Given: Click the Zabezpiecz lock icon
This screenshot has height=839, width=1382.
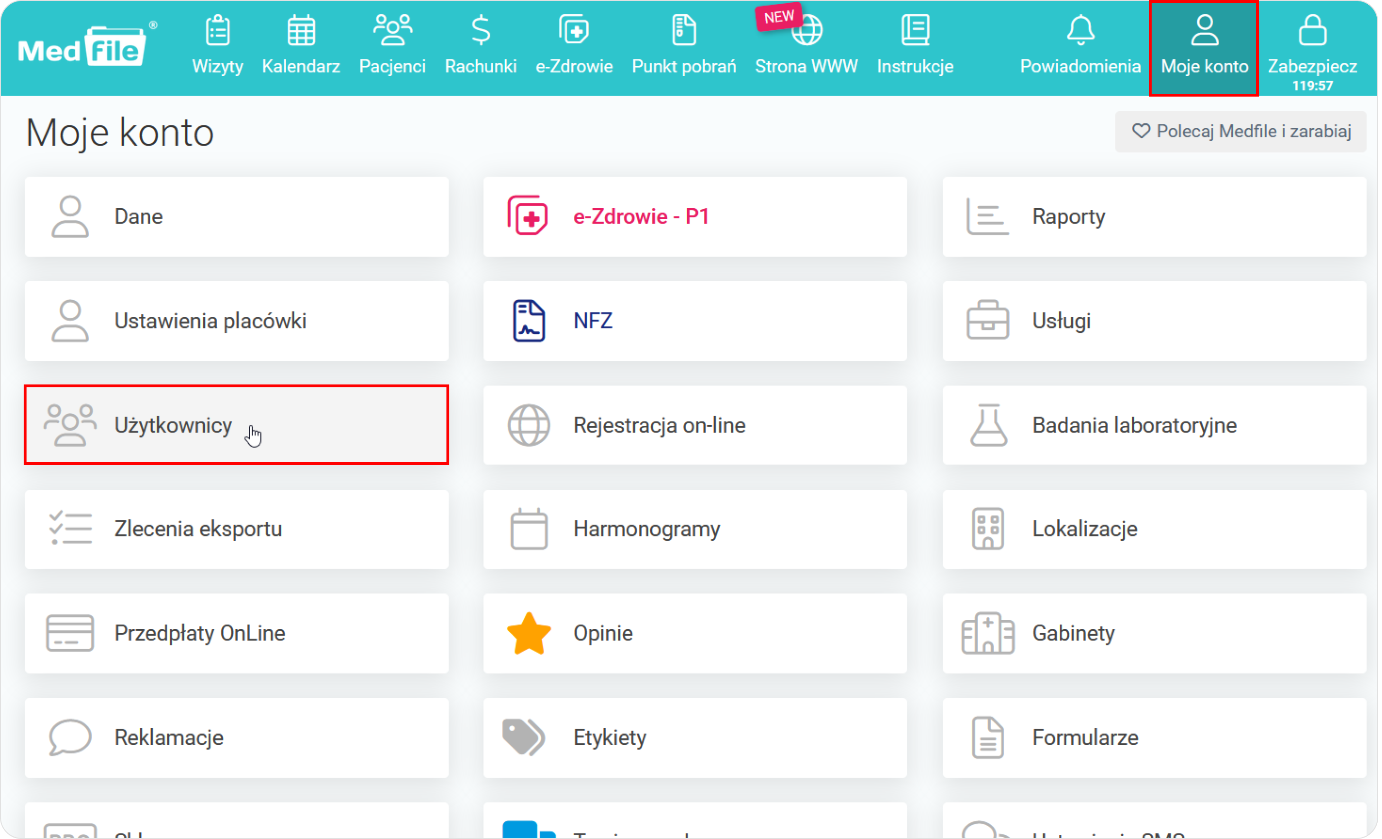Looking at the screenshot, I should click(x=1312, y=30).
